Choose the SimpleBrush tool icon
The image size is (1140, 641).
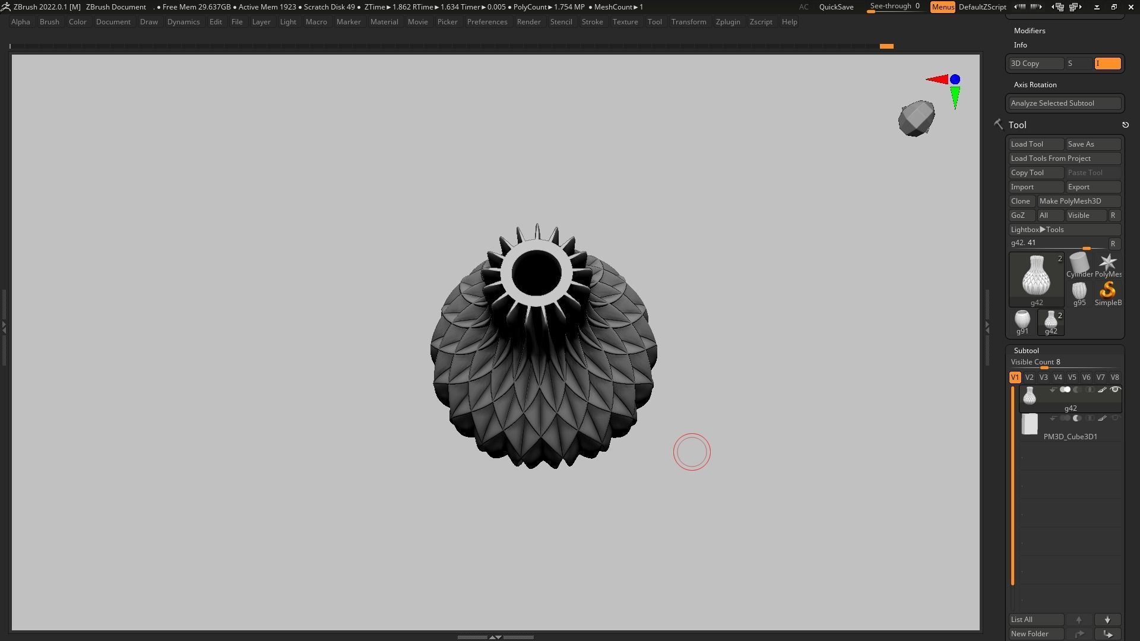click(1107, 291)
